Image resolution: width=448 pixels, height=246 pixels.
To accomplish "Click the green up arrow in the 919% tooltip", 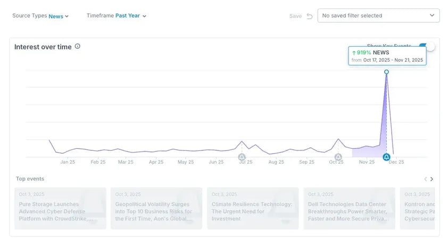I will coord(354,53).
